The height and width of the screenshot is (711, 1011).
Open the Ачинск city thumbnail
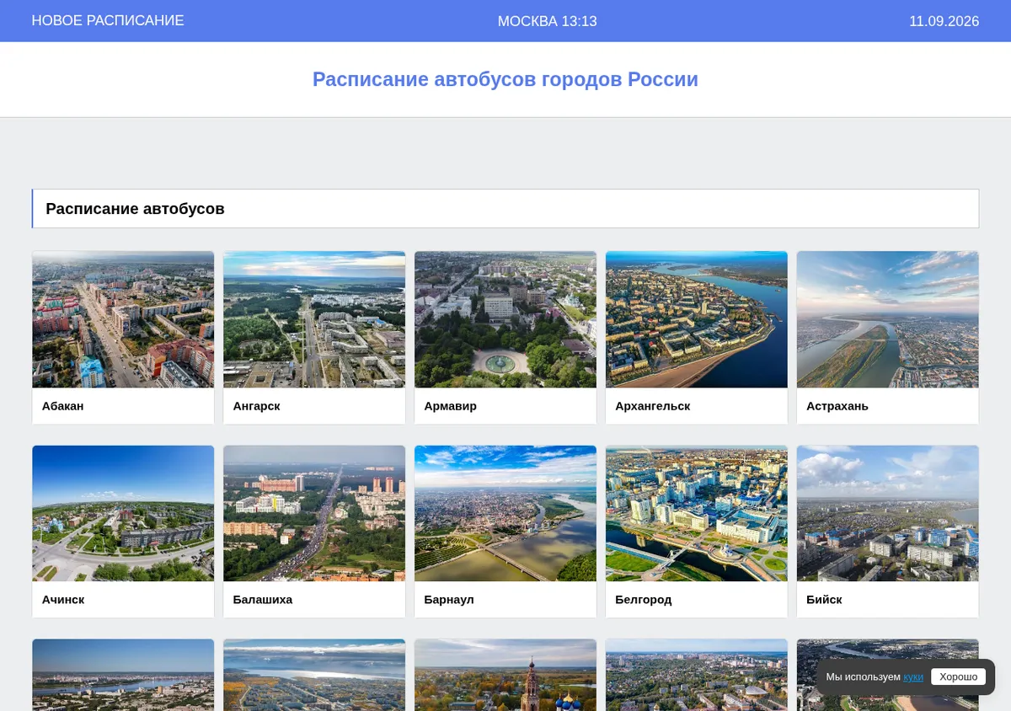point(123,513)
